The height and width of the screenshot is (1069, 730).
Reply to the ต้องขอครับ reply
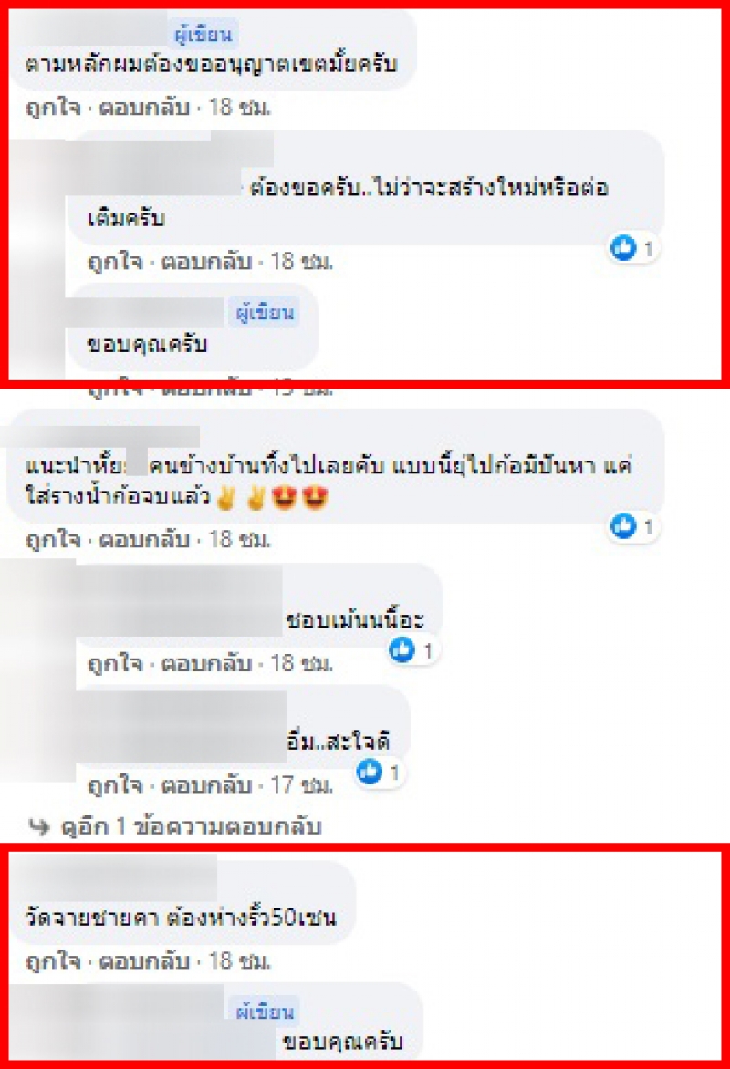pos(206,262)
